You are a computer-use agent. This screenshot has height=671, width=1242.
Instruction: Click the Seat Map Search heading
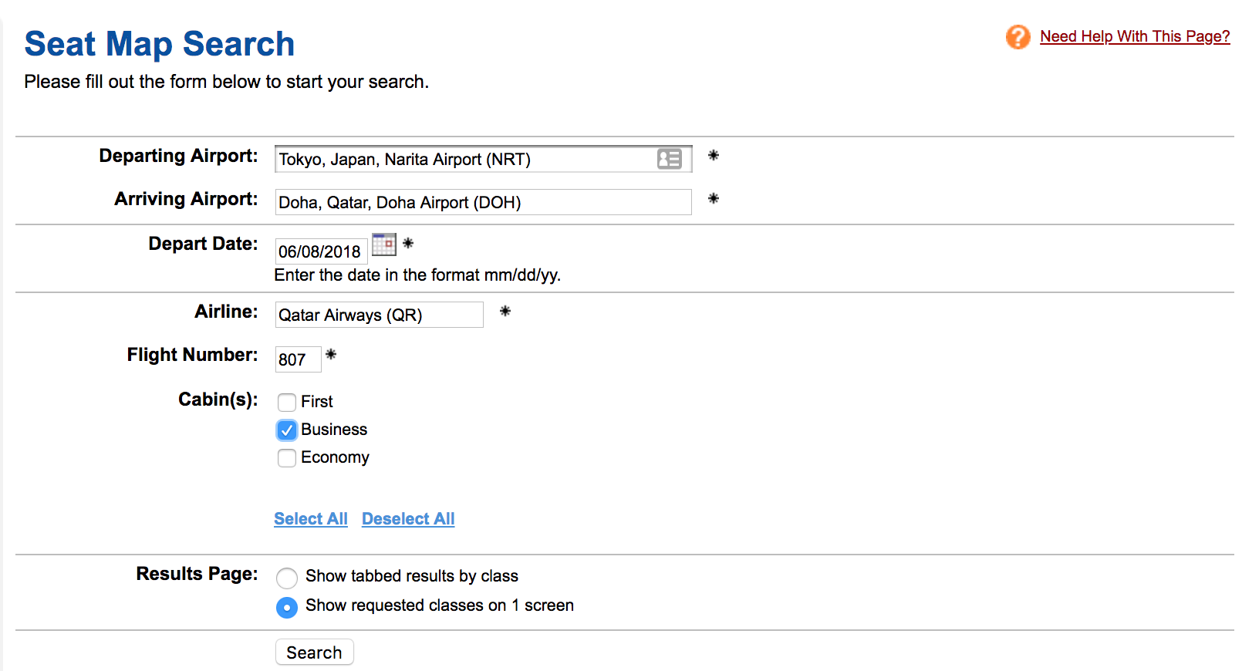[160, 44]
